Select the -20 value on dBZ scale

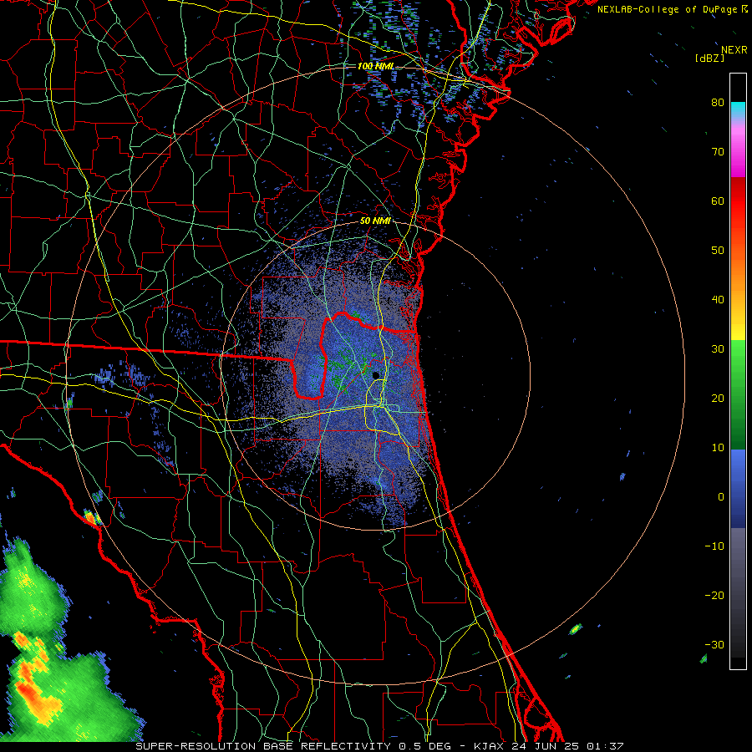(714, 595)
